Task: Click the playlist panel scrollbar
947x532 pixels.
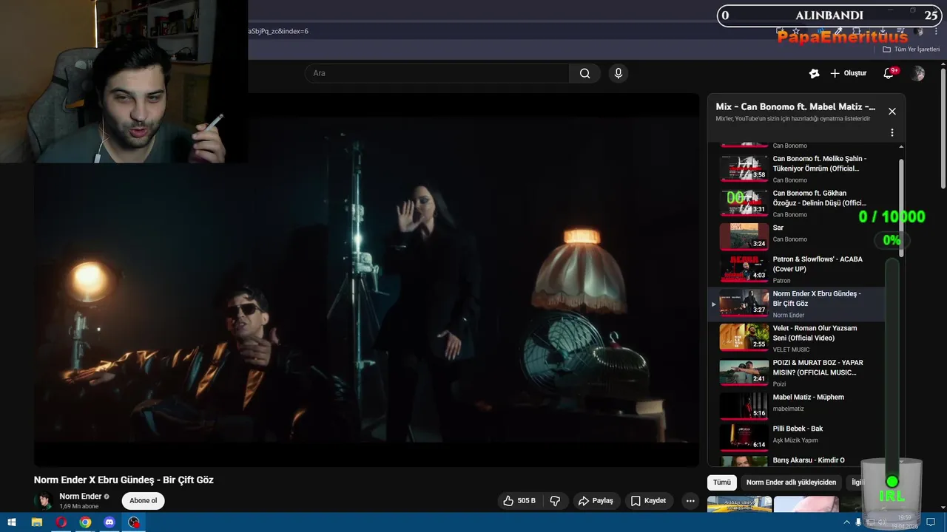Action: [x=901, y=207]
